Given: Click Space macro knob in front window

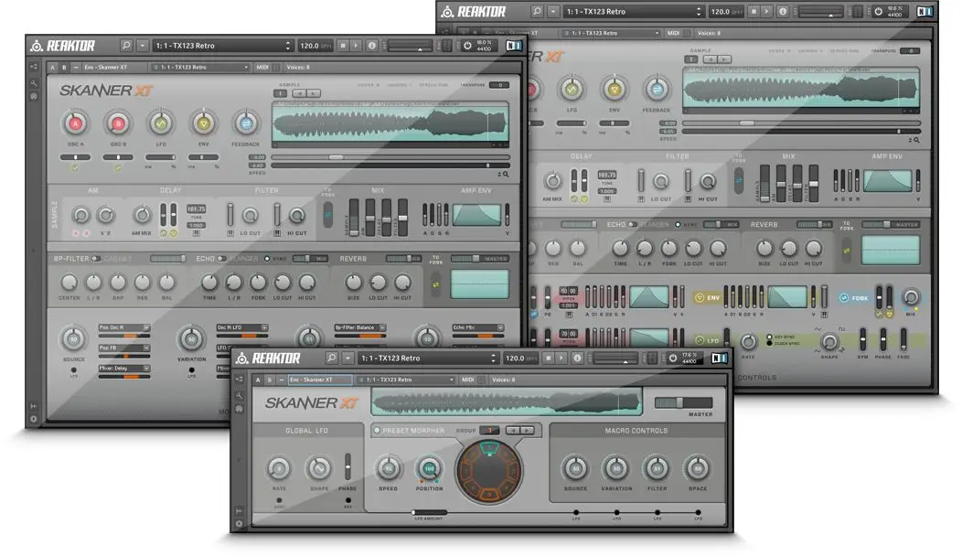Looking at the screenshot, I should 698,468.
